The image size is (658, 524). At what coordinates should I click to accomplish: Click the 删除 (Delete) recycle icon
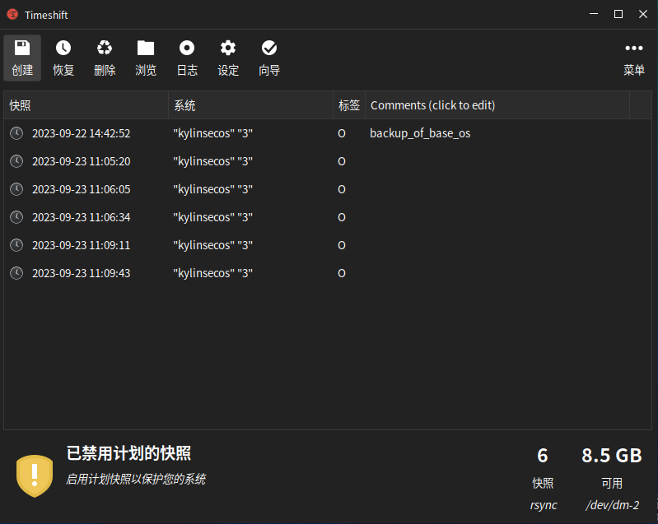(105, 49)
